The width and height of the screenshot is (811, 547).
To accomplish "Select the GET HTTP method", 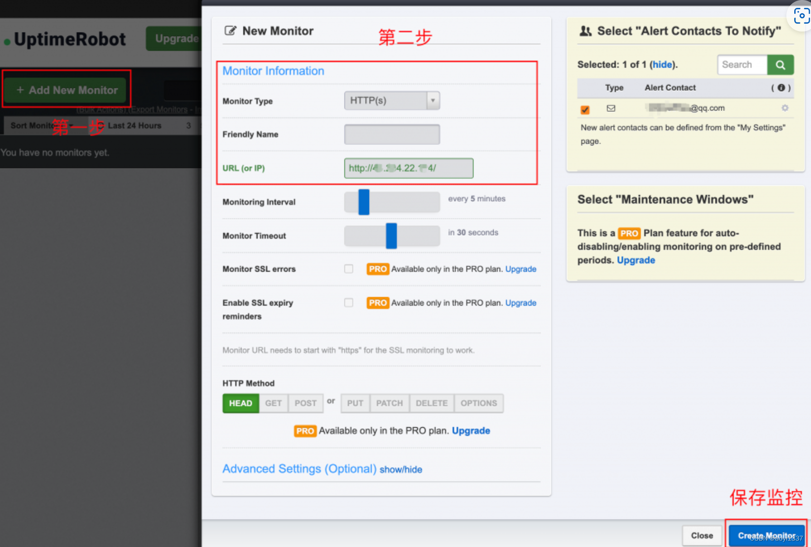I will 273,403.
